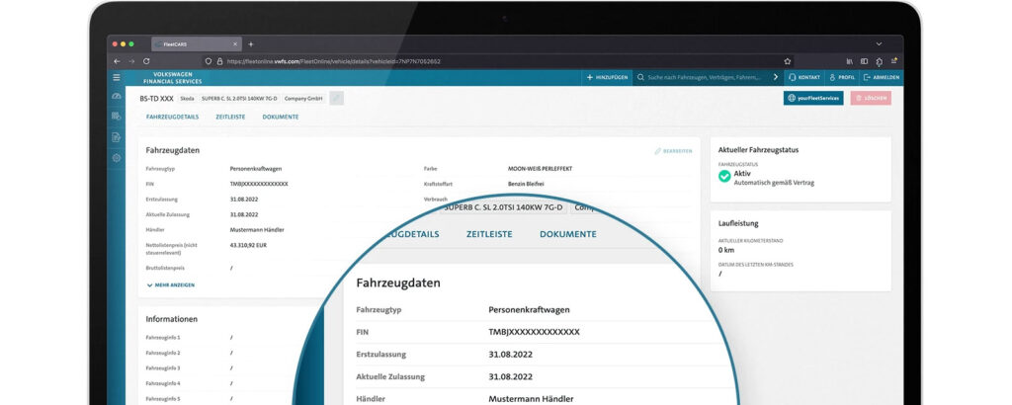The image size is (1012, 405).
Task: Click the browser URL address field
Action: (497, 61)
